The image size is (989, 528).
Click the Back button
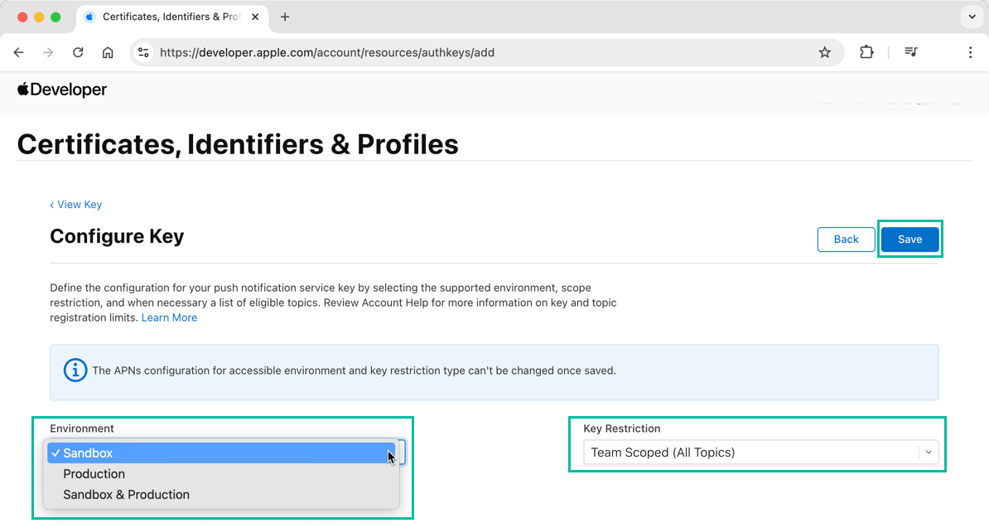(x=846, y=240)
